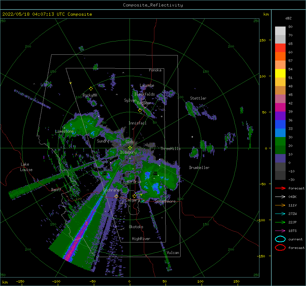Click the dBZ legend heading
306x286 pixels.
288,18
